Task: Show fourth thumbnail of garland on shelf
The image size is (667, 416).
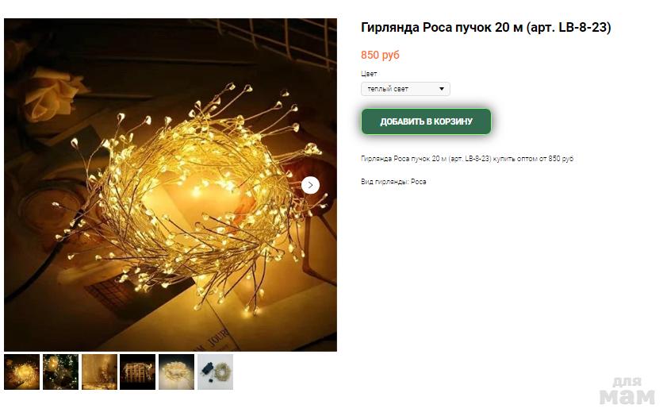Action: pos(137,372)
